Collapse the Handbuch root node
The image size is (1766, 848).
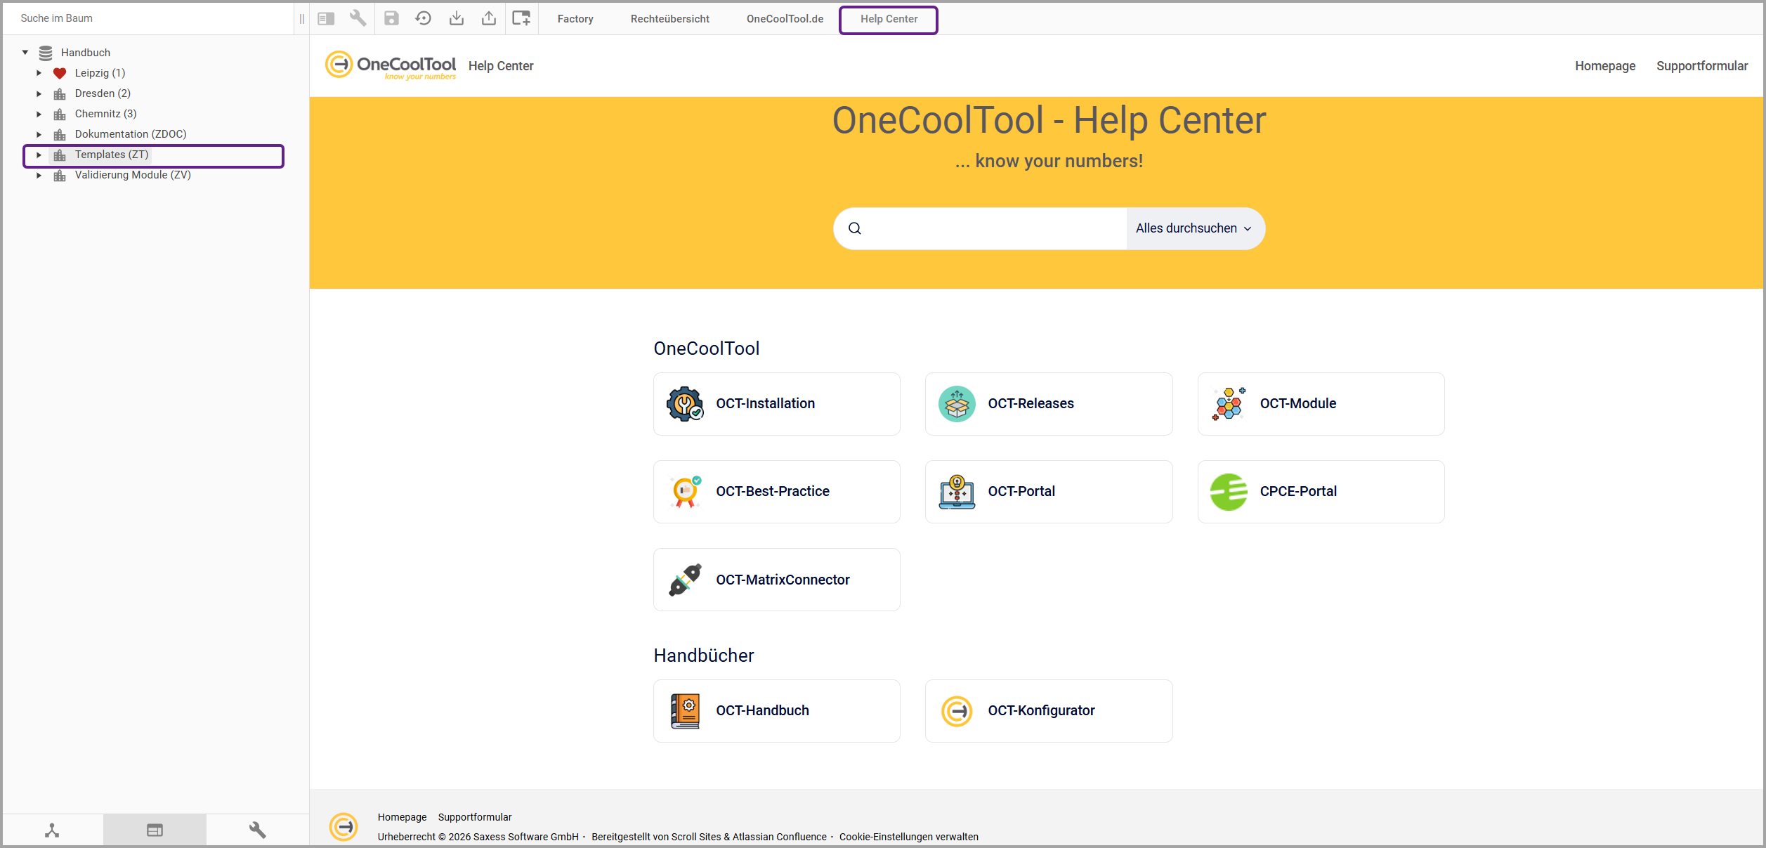pyautogui.click(x=25, y=53)
